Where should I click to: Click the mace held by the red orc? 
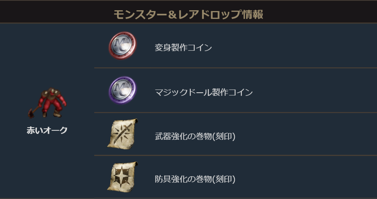(33, 111)
